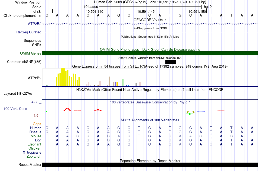Click the ATP2B2 gene arrow line
This screenshot has height=171, width=258.
(x=150, y=24)
